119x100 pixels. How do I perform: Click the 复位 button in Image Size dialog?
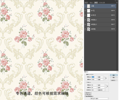coord(114,77)
